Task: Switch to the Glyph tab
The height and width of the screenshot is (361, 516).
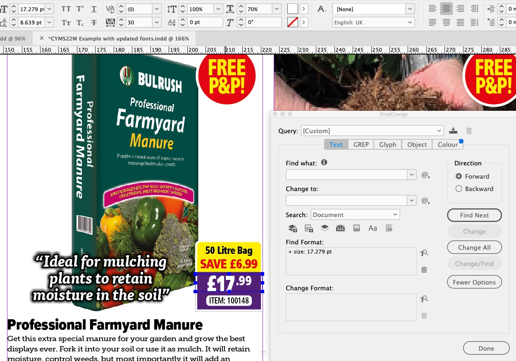Action: click(x=388, y=144)
